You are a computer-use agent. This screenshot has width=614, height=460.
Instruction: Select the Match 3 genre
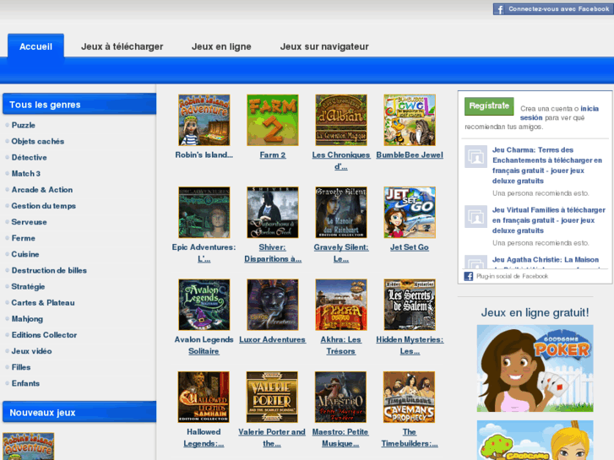26,173
